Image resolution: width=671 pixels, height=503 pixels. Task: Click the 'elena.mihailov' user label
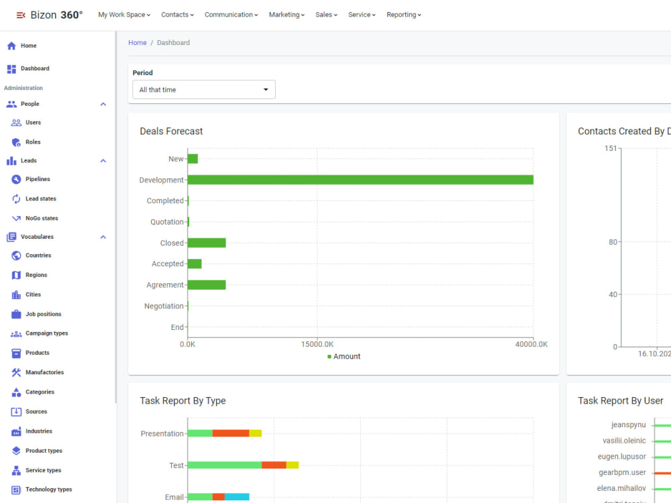pos(621,488)
